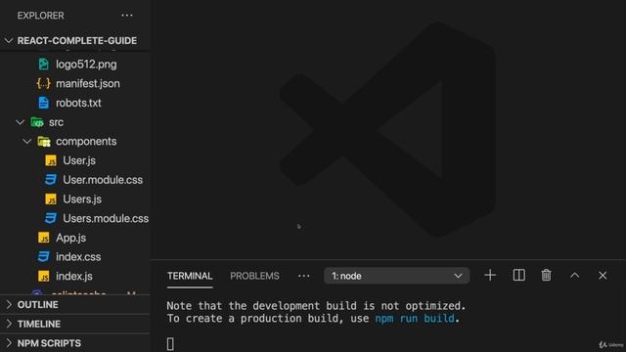The height and width of the screenshot is (352, 626).
Task: Click the User.module.css CSS icon
Action: (x=51, y=180)
